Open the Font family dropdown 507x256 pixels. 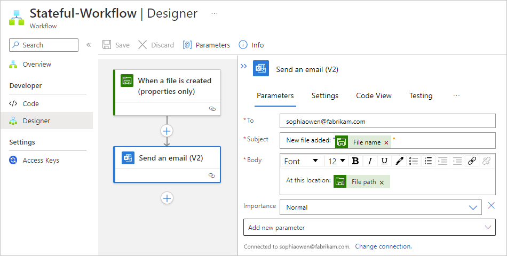click(x=301, y=161)
